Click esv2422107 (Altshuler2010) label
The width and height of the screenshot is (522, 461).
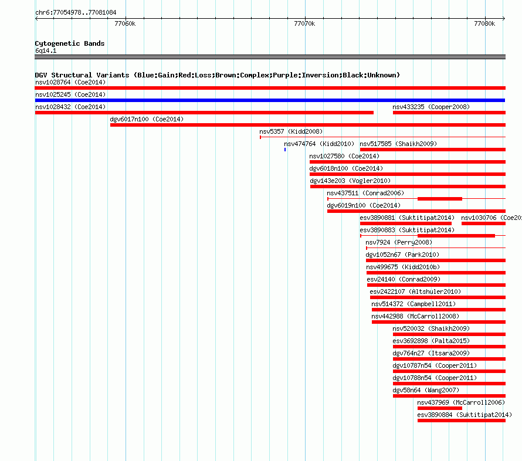tap(415, 291)
